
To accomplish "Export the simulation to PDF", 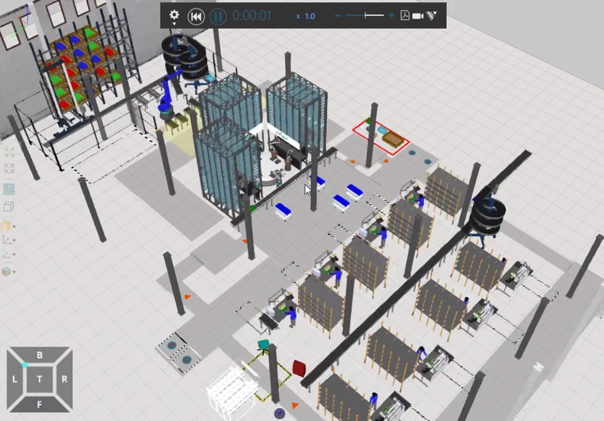I will click(x=405, y=16).
